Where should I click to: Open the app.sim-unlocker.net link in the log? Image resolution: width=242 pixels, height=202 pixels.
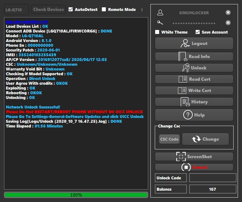pyautogui.click(x=27, y=22)
